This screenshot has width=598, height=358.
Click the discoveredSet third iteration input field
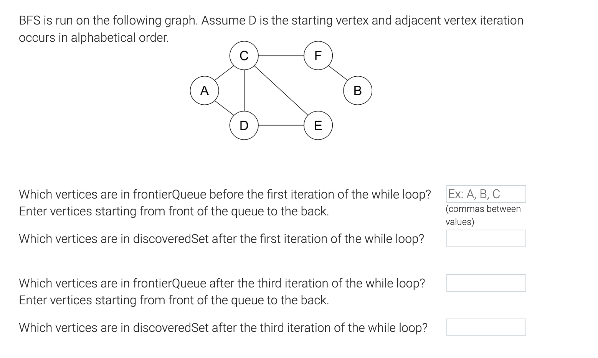(x=486, y=327)
